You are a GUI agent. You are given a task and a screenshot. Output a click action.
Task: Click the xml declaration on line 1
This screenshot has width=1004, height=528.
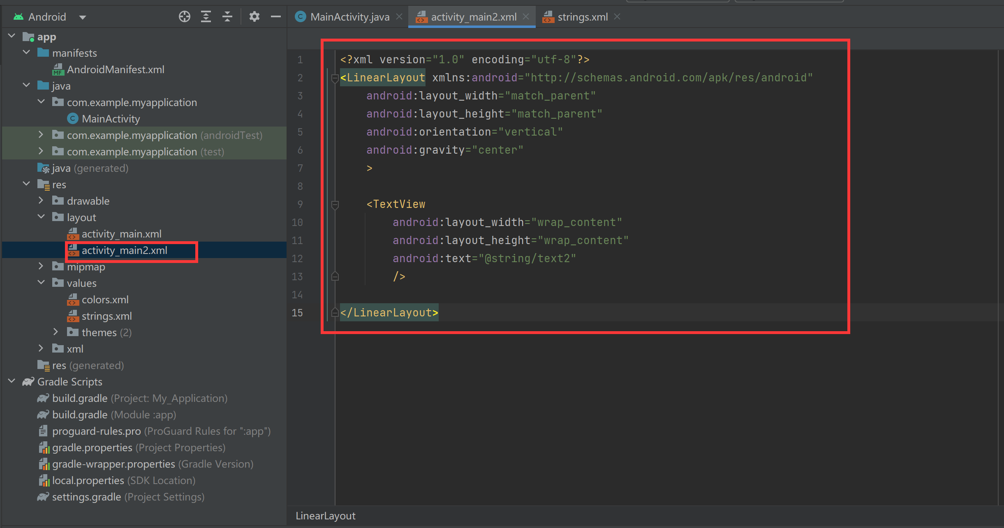(465, 60)
